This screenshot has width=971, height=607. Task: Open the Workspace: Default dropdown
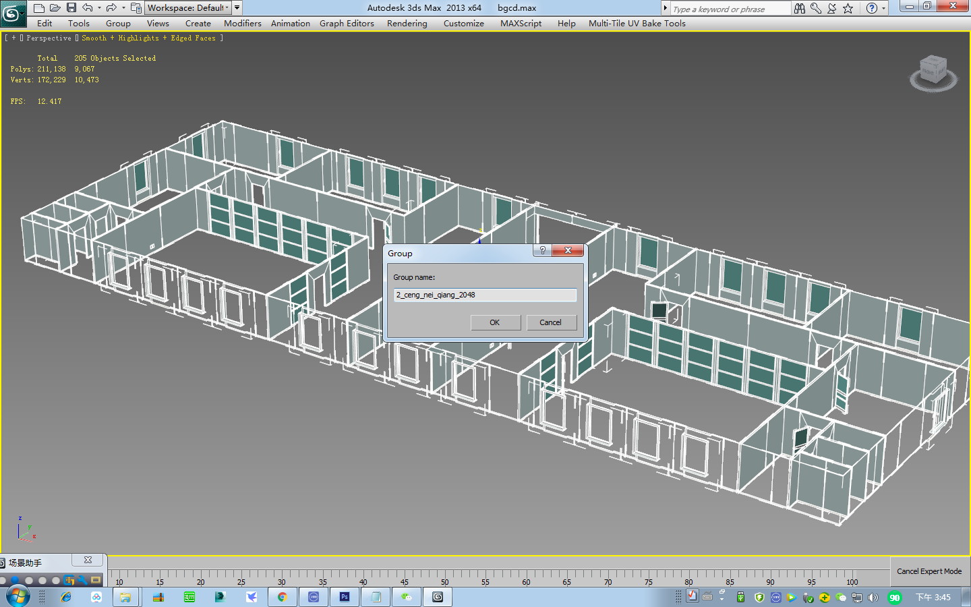[x=187, y=8]
